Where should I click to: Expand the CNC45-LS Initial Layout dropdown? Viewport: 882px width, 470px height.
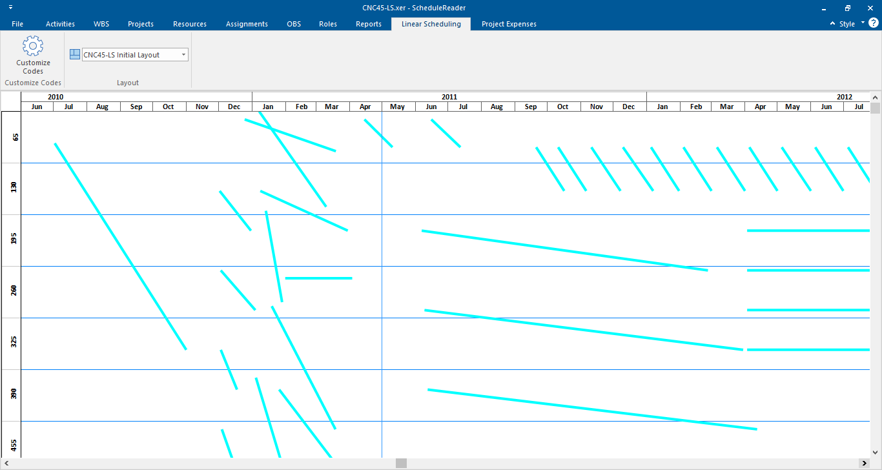[x=183, y=55]
